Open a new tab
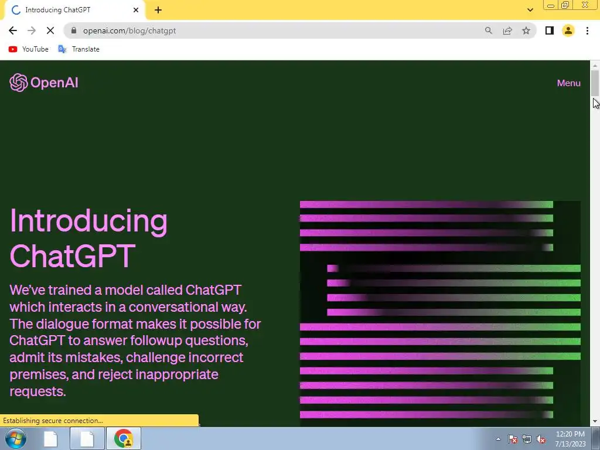The height and width of the screenshot is (450, 600). pyautogui.click(x=158, y=10)
